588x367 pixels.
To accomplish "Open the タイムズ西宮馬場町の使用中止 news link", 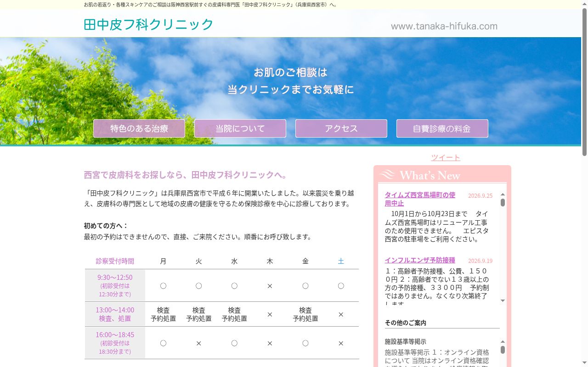I will click(420, 199).
